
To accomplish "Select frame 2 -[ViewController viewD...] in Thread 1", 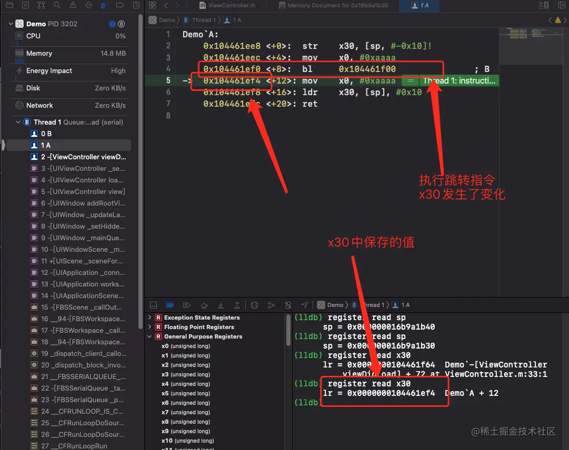I will click(79, 157).
